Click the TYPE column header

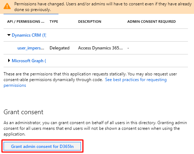[54, 21]
